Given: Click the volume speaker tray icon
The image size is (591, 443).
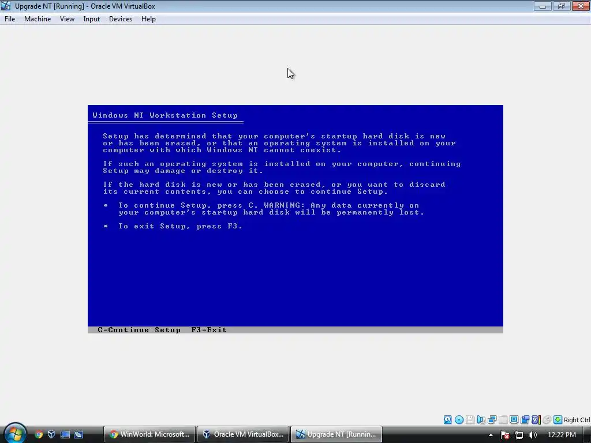Looking at the screenshot, I should [533, 435].
